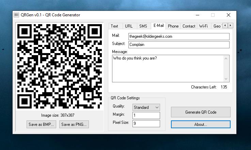251x150 pixels.
Task: Click the Generate QR Code button
Action: pyautogui.click(x=201, y=112)
